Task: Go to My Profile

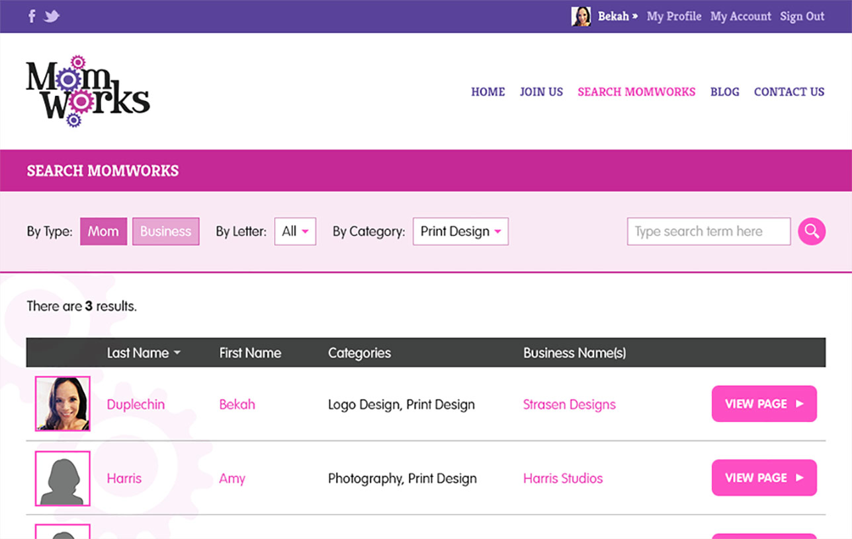Action: (674, 17)
